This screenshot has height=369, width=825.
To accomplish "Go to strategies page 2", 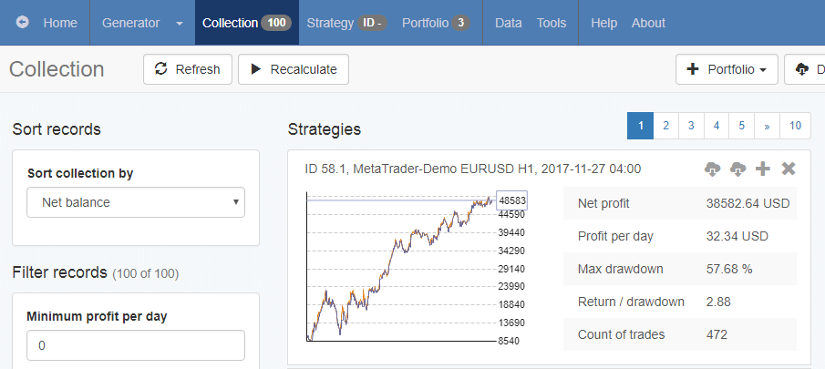I will pyautogui.click(x=666, y=126).
